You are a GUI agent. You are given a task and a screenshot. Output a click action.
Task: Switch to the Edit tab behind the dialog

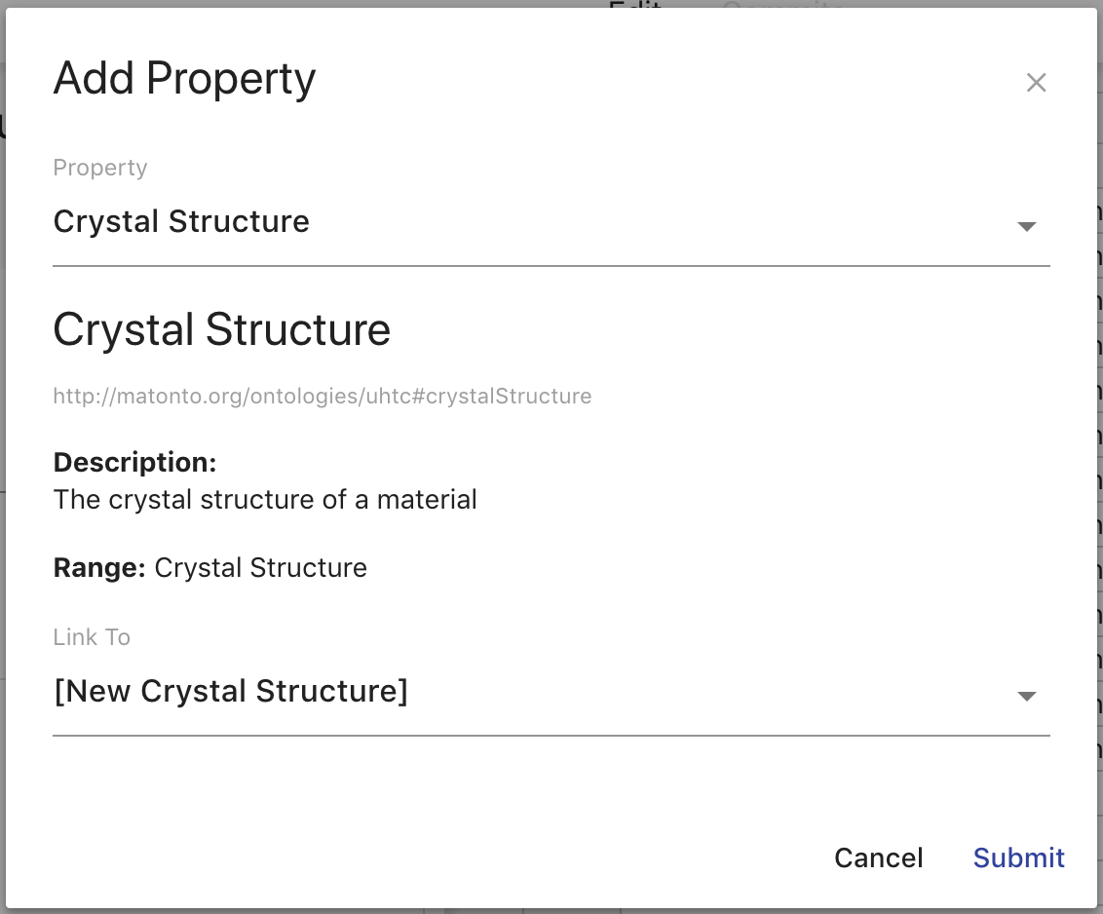point(635,10)
